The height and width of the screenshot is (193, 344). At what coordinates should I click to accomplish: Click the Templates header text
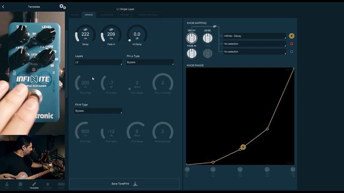point(34,7)
